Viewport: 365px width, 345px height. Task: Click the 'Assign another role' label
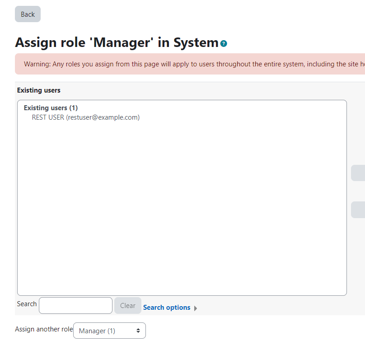point(44,329)
